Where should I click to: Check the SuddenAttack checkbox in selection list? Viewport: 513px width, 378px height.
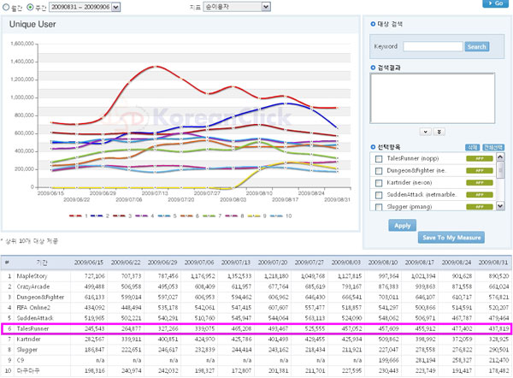tap(379, 195)
